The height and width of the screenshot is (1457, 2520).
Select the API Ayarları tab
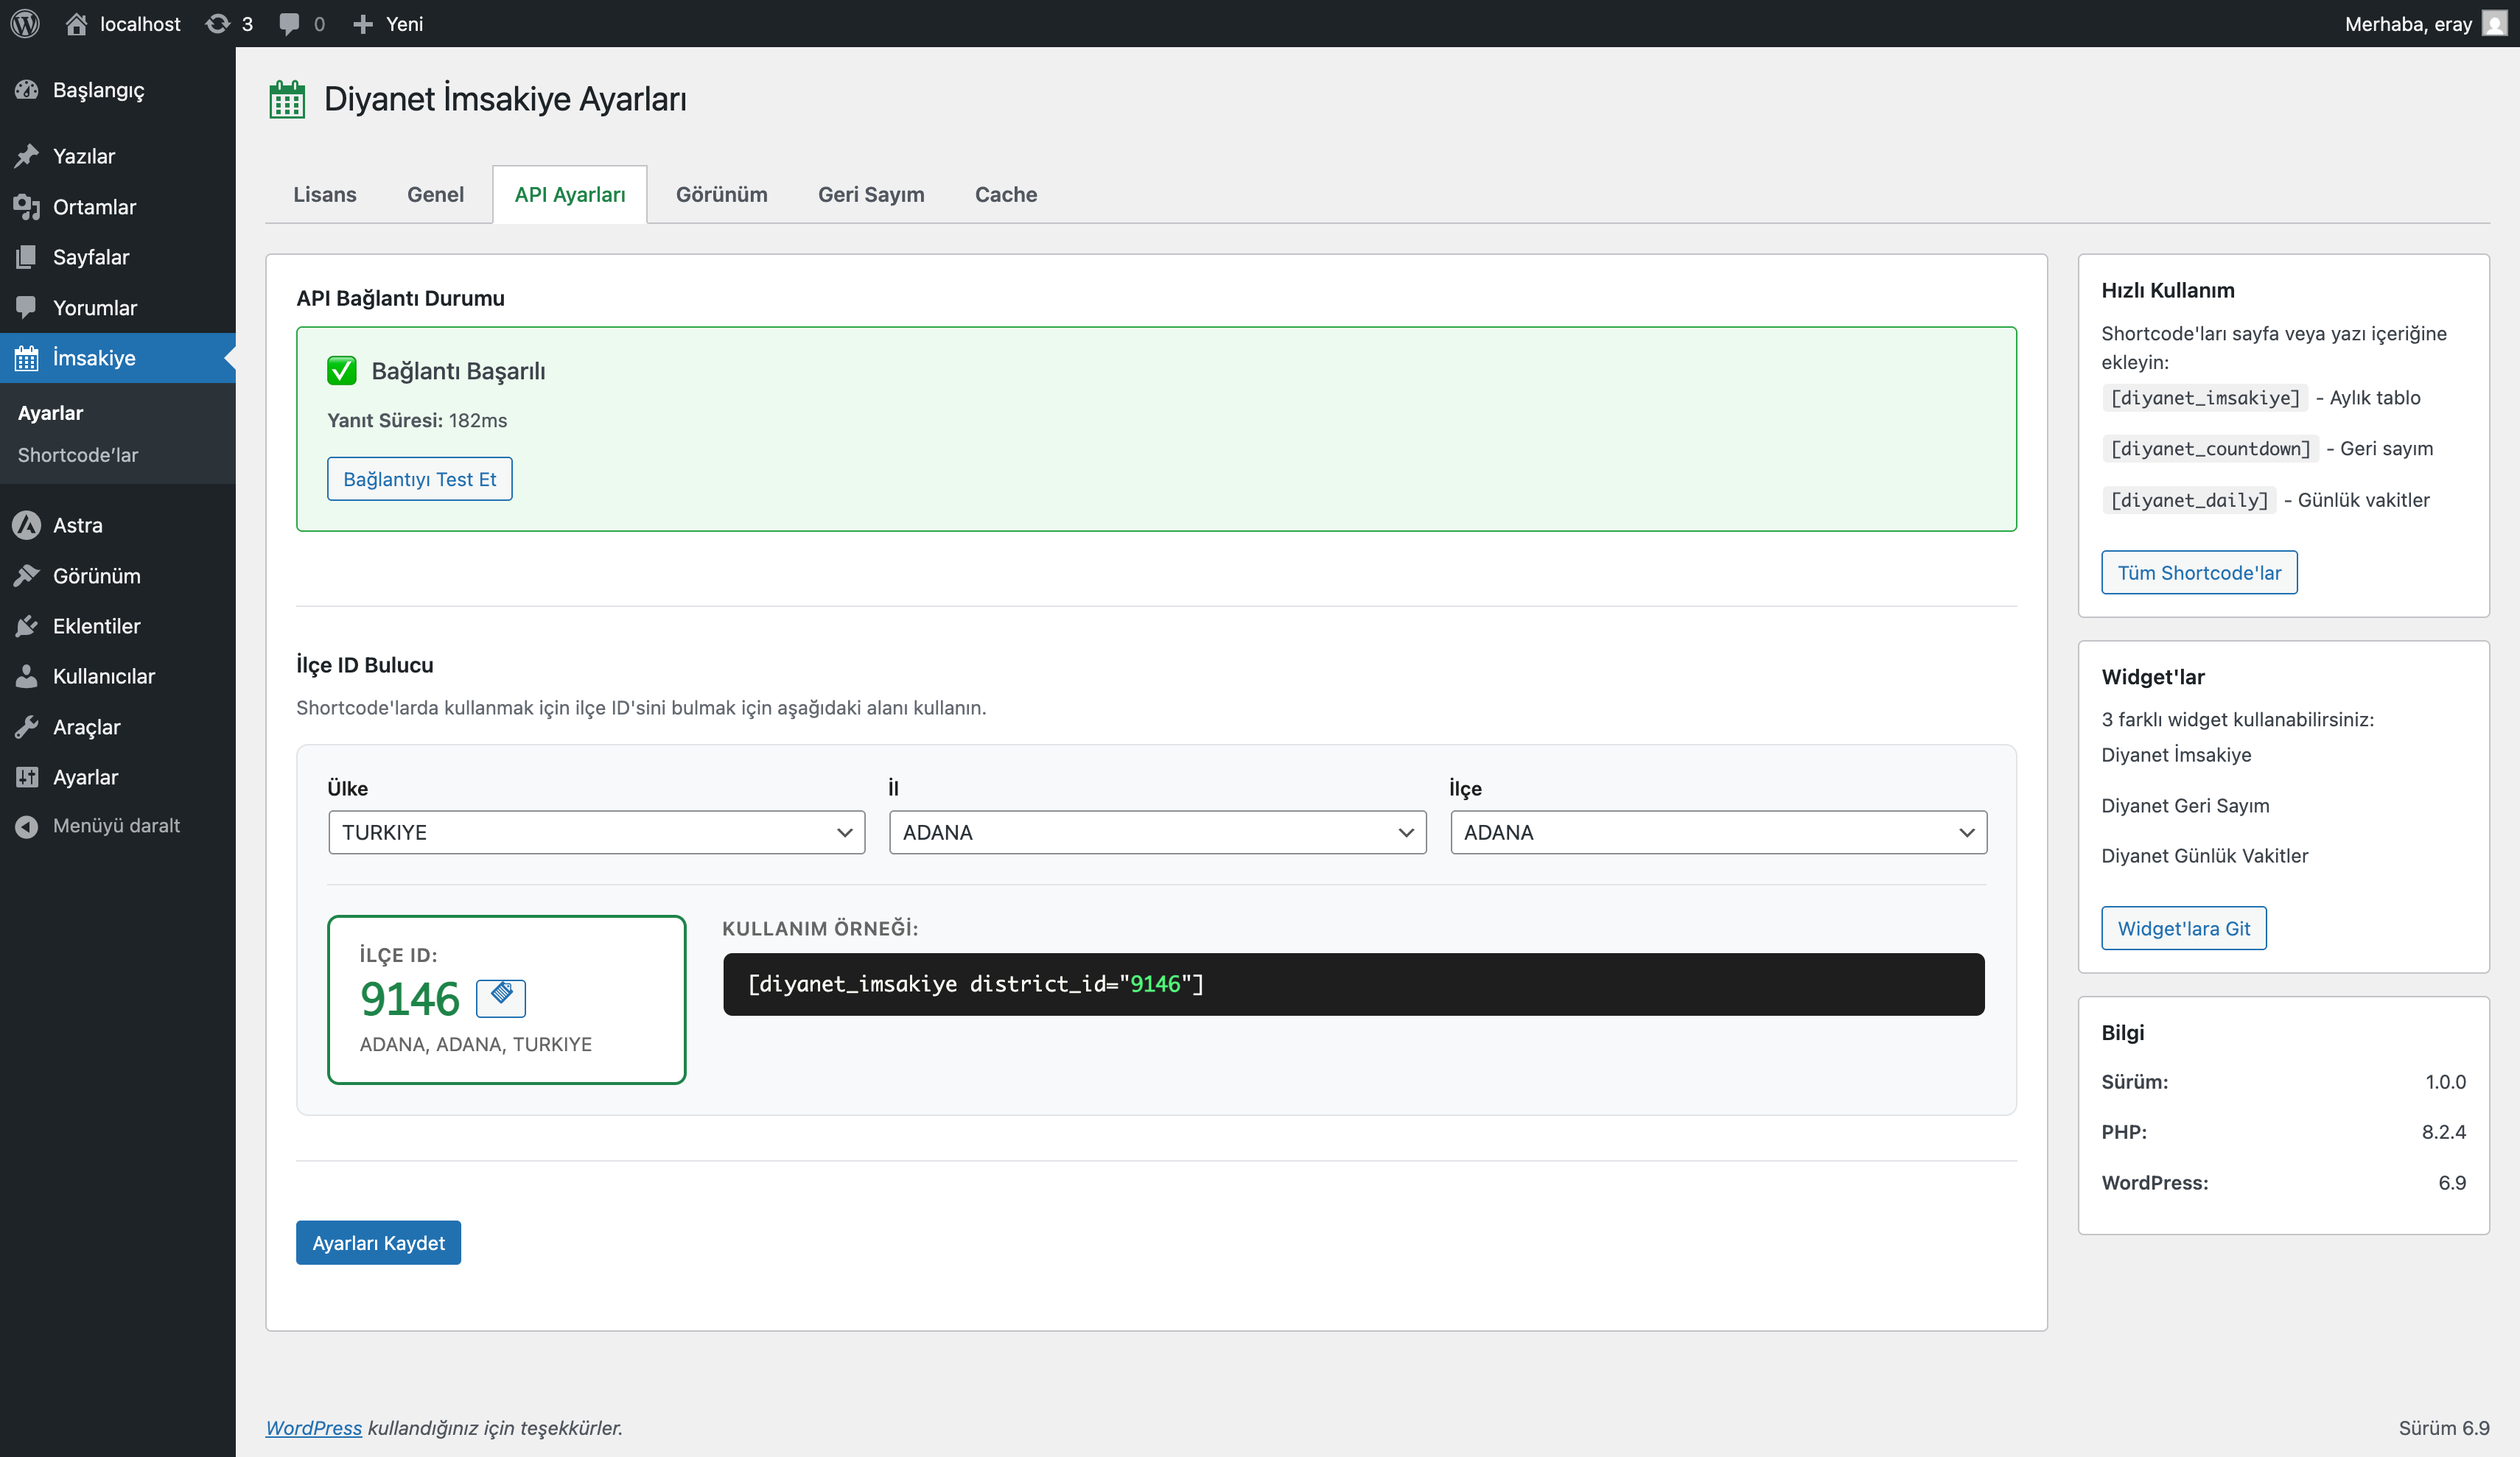point(570,195)
